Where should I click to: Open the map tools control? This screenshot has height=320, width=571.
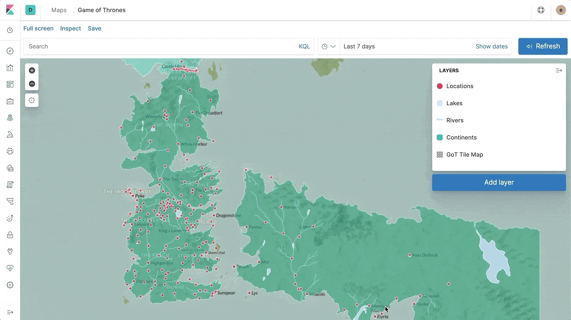pos(32,100)
